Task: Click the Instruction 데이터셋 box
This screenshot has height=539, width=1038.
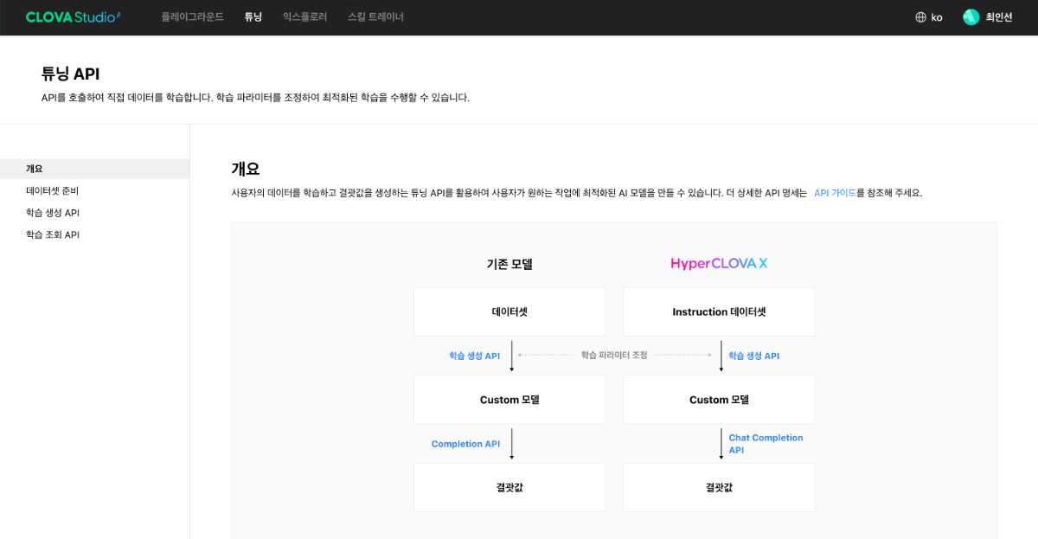Action: coord(719,311)
